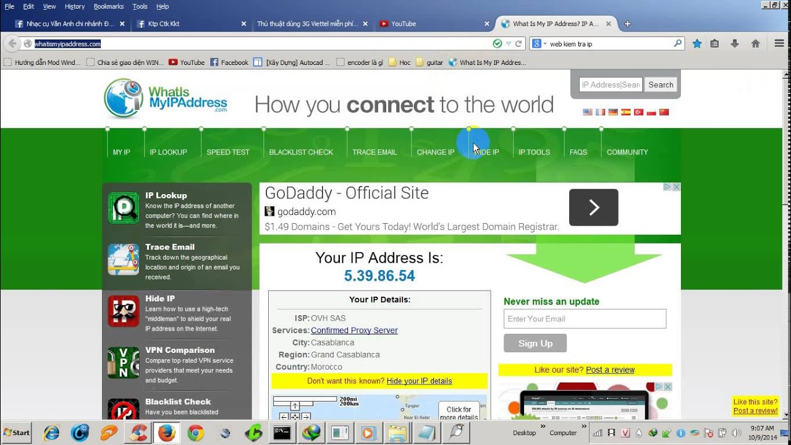Viewport: 791px width, 445px height.
Task: Open the File menu
Action: [9, 6]
